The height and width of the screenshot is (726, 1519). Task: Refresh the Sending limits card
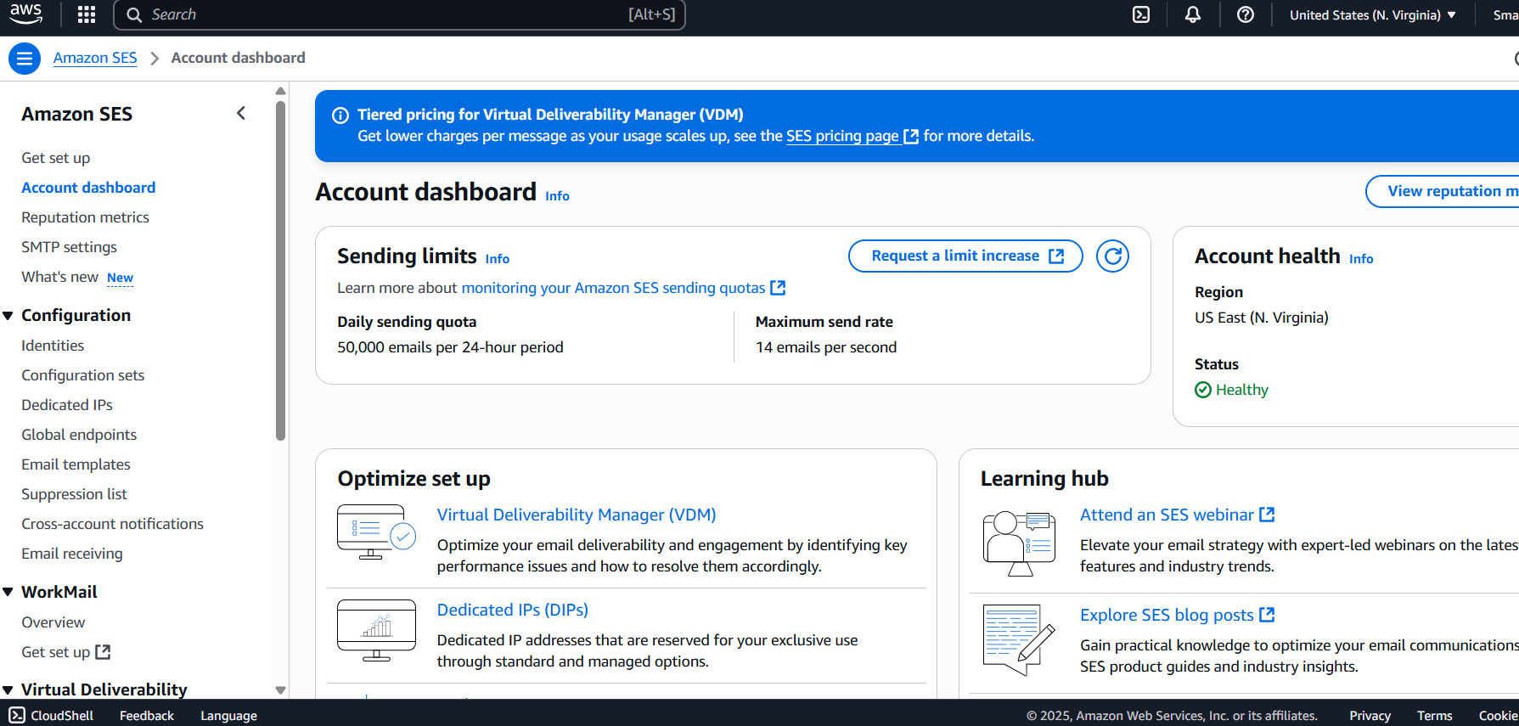pyautogui.click(x=1112, y=256)
